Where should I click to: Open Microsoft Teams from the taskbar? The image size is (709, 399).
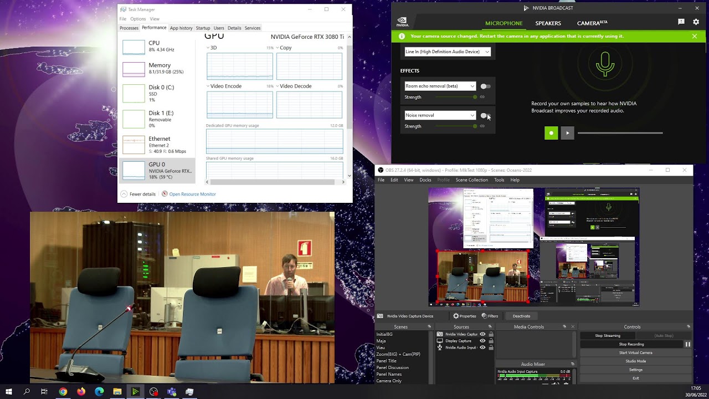(172, 392)
